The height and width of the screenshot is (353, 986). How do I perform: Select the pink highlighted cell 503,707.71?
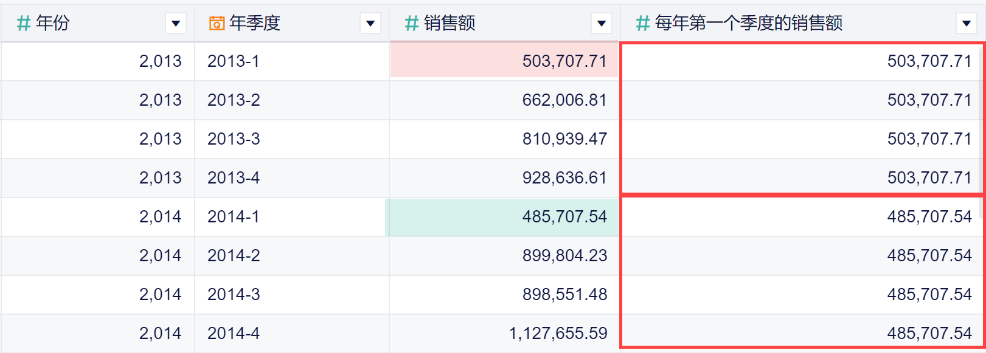pos(504,60)
